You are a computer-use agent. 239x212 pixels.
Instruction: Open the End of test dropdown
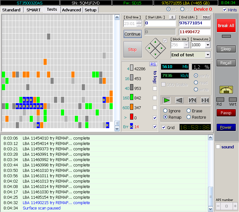(x=208, y=55)
